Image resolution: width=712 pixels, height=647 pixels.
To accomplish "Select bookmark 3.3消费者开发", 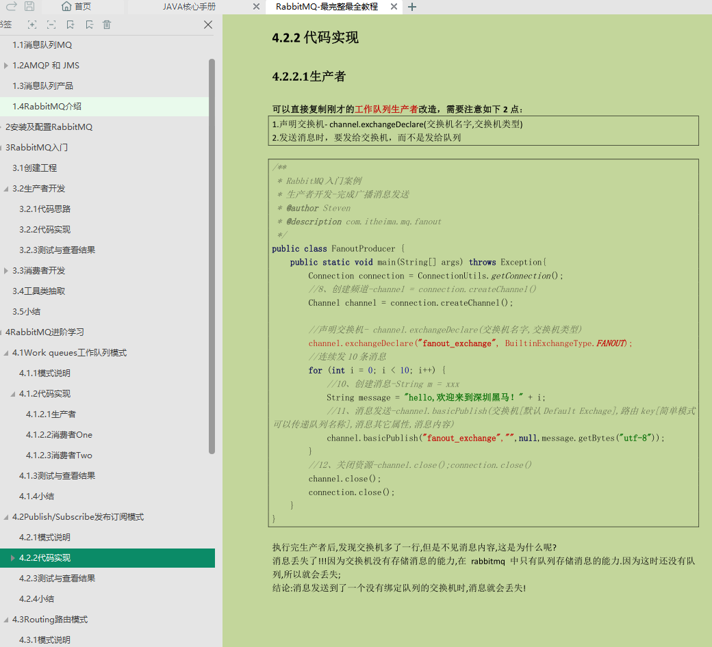I will (38, 270).
